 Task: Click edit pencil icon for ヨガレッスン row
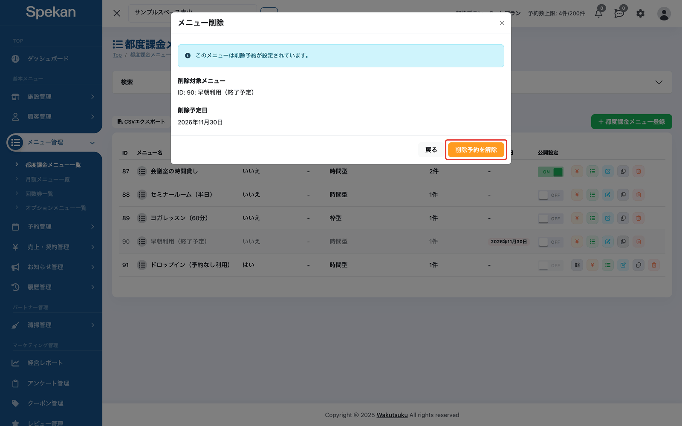607,218
